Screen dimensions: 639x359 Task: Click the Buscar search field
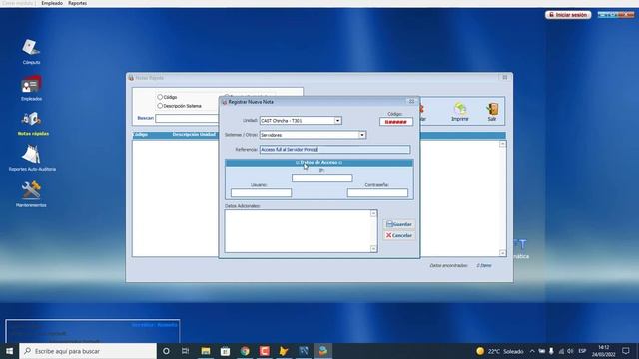click(x=187, y=118)
